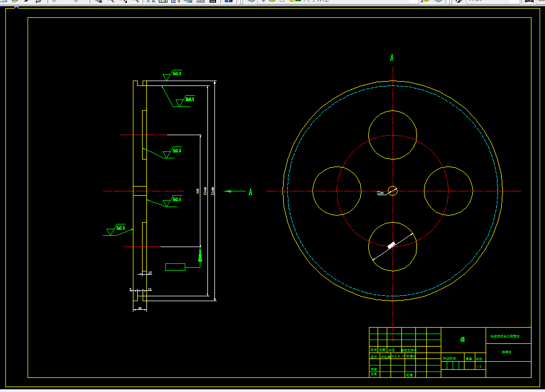
Task: Select "标准化" cell in the title block
Action: (x=411, y=356)
